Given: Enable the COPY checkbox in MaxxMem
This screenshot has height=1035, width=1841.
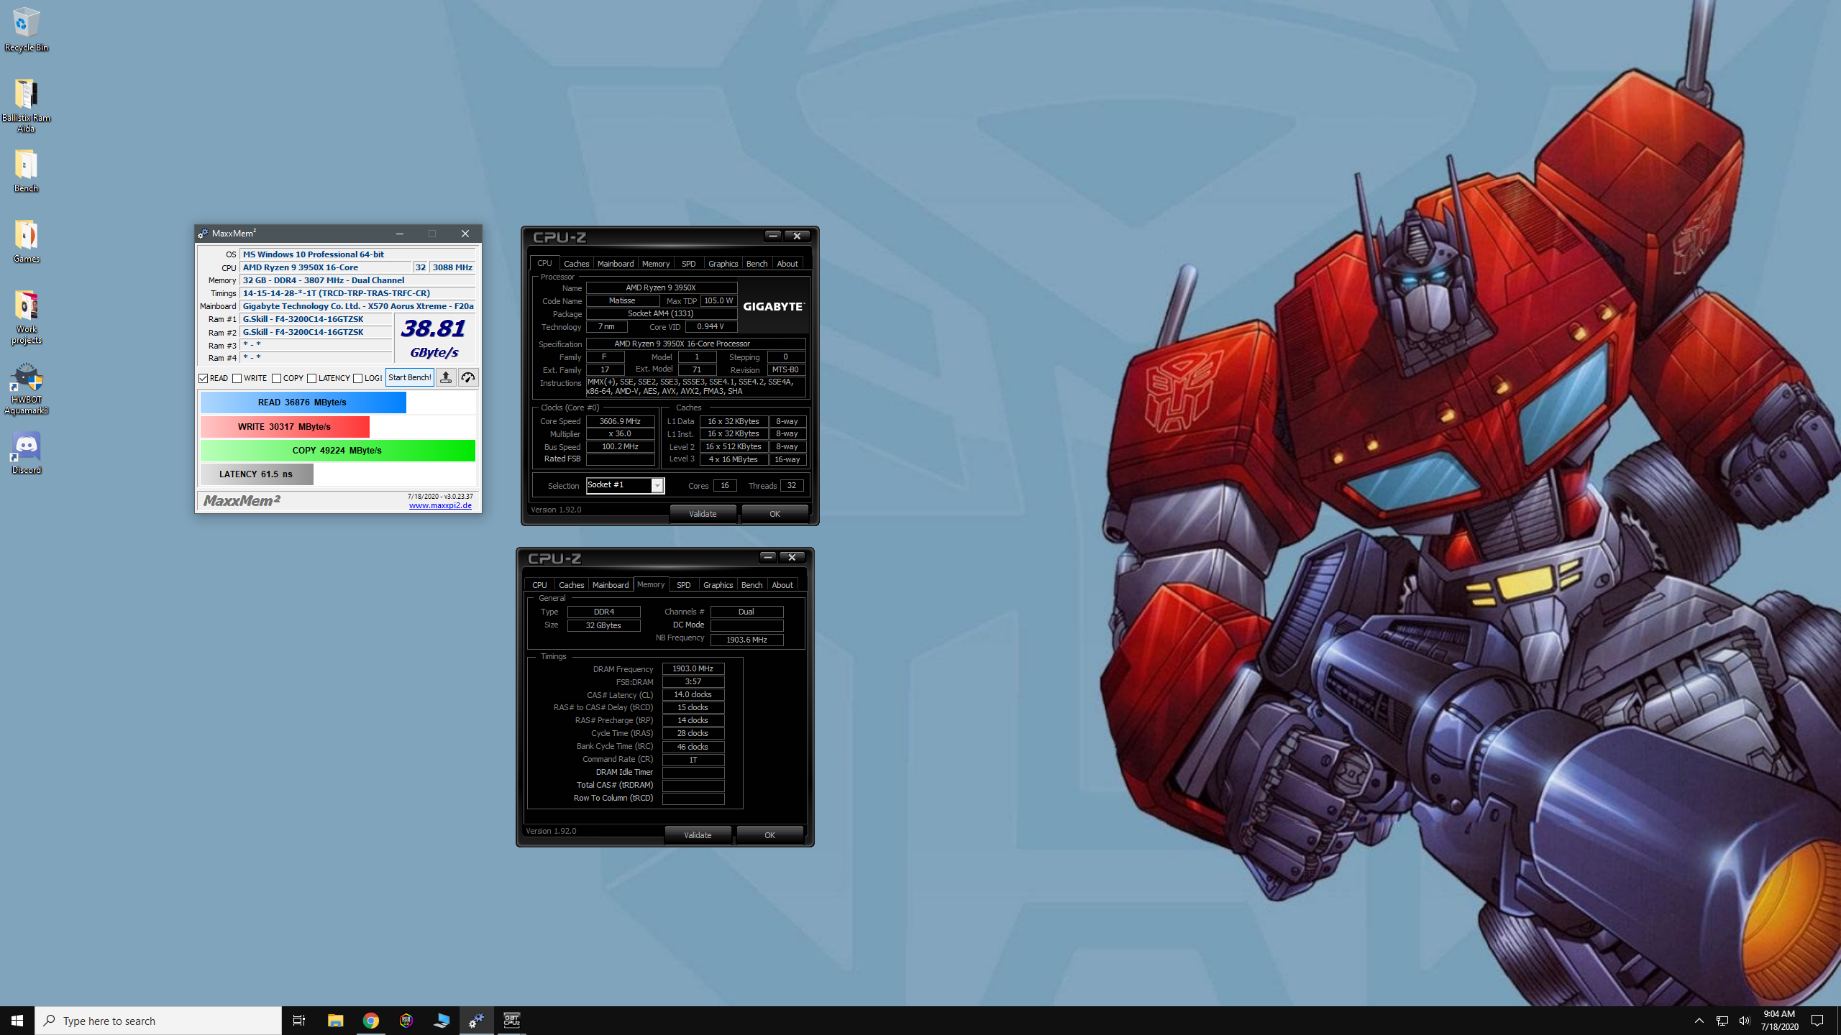Looking at the screenshot, I should (x=277, y=378).
